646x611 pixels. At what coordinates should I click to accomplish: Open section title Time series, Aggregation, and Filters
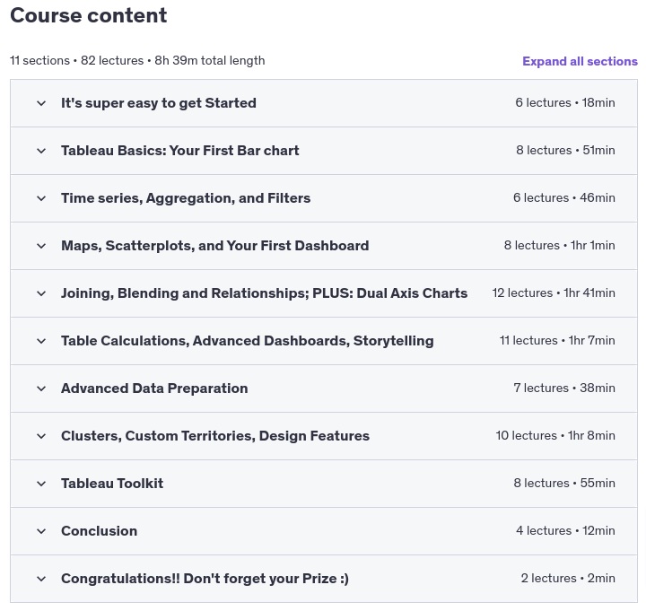point(186,198)
